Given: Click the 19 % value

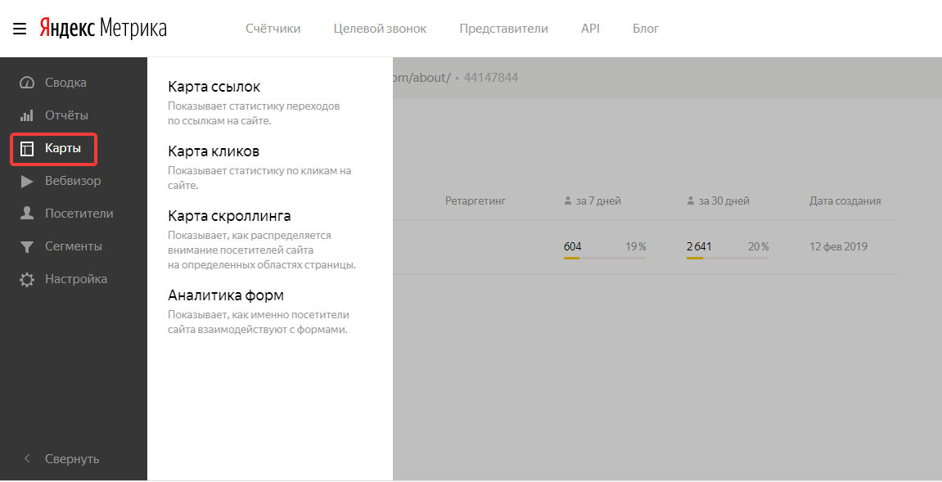Looking at the screenshot, I should point(636,246).
